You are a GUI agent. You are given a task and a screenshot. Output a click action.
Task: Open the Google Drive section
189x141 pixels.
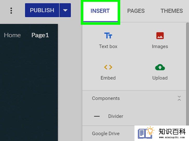click(x=106, y=134)
